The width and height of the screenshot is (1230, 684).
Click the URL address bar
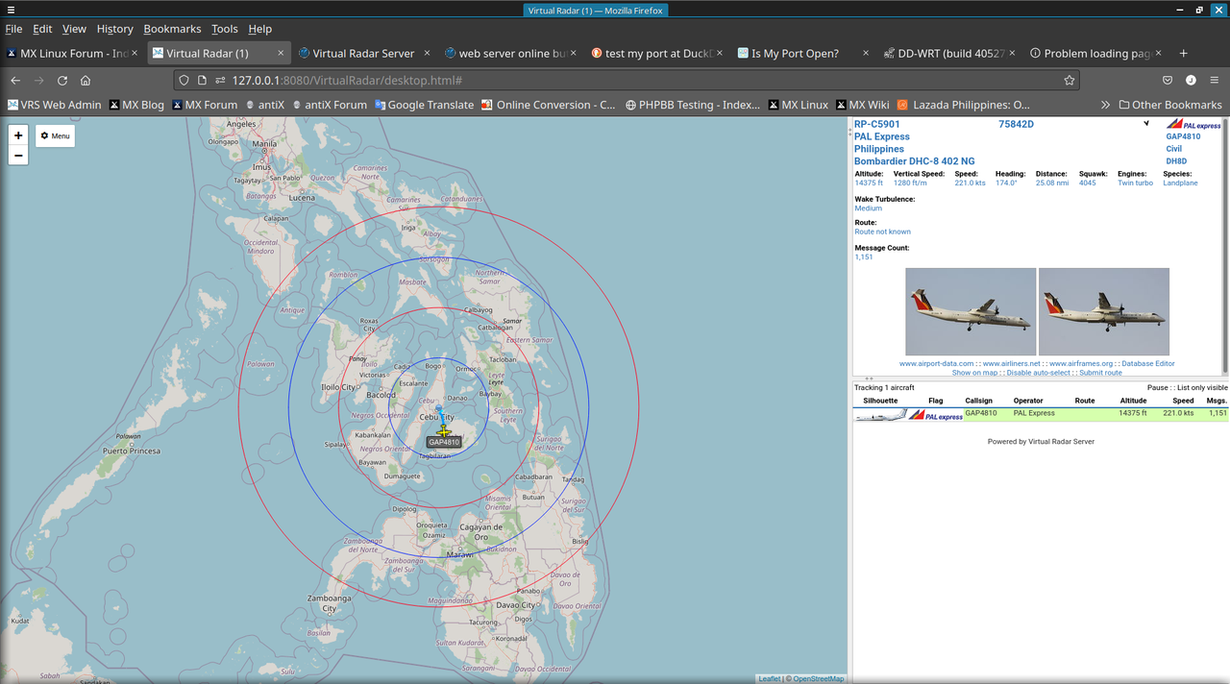(x=625, y=81)
